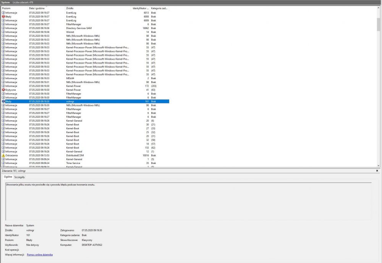This screenshot has width=382, height=263.
Task: Sort by Kategoria zadania column header
Action: (159, 8)
